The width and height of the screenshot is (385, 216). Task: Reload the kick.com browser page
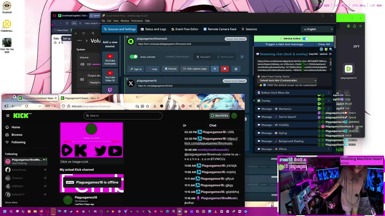click(x=26, y=106)
